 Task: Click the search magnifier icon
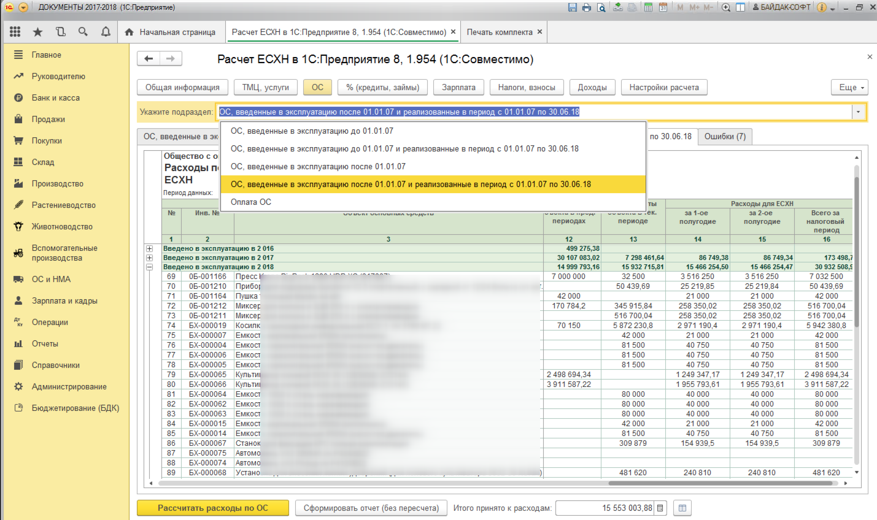(x=83, y=32)
